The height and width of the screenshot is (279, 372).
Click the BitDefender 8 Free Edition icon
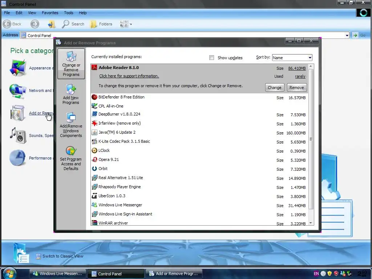[94, 97]
